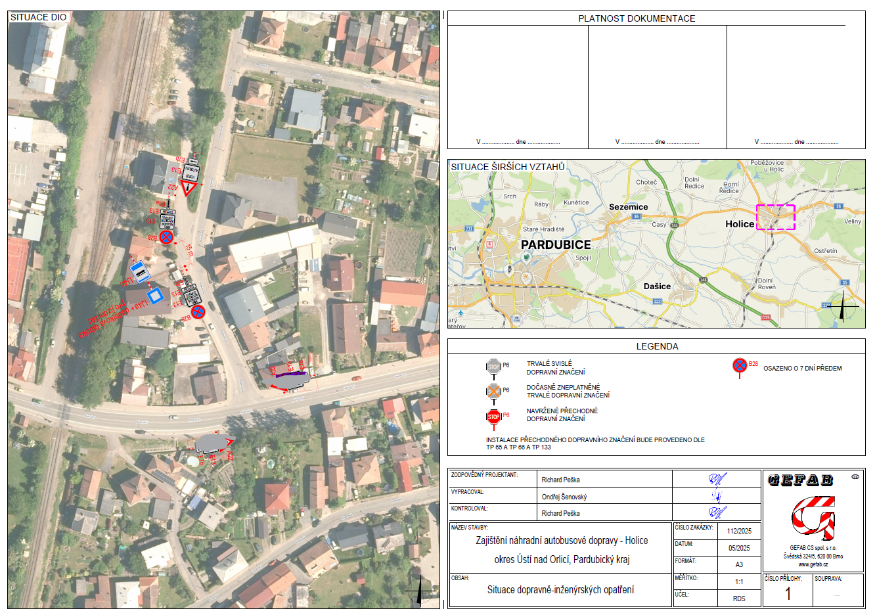This screenshot has width=875, height=613.
Task: Open the www.gefab.cz link
Action: (813, 564)
